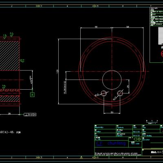Select the large upper hatched section area

coord(9,56)
